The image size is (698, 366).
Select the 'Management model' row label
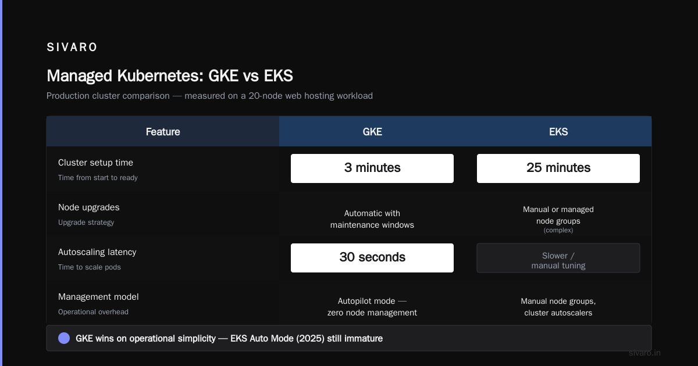(x=98, y=297)
